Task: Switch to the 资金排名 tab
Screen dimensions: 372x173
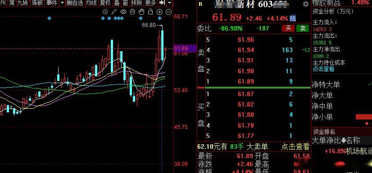Action: (x=324, y=132)
